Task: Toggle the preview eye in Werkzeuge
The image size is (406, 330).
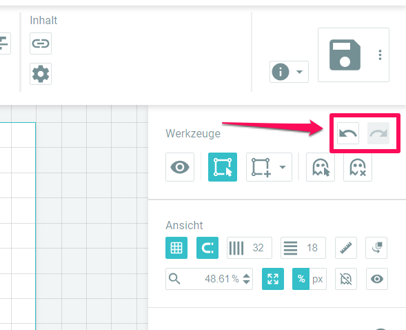Action: 180,167
